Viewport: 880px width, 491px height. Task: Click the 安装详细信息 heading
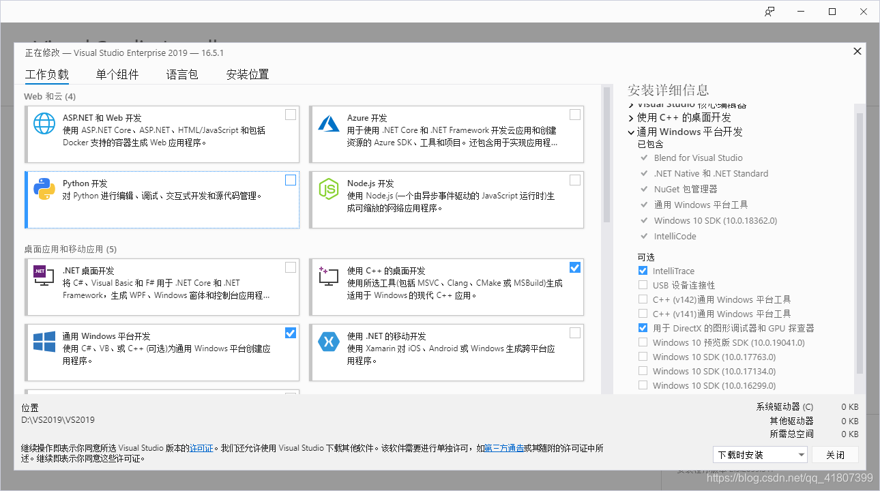669,90
